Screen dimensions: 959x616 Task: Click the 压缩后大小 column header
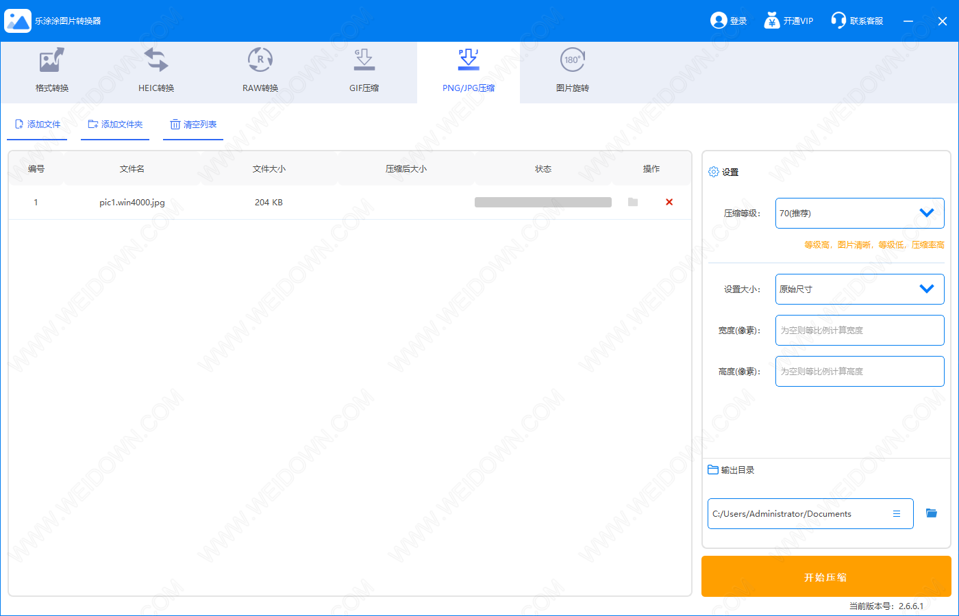pyautogui.click(x=406, y=168)
